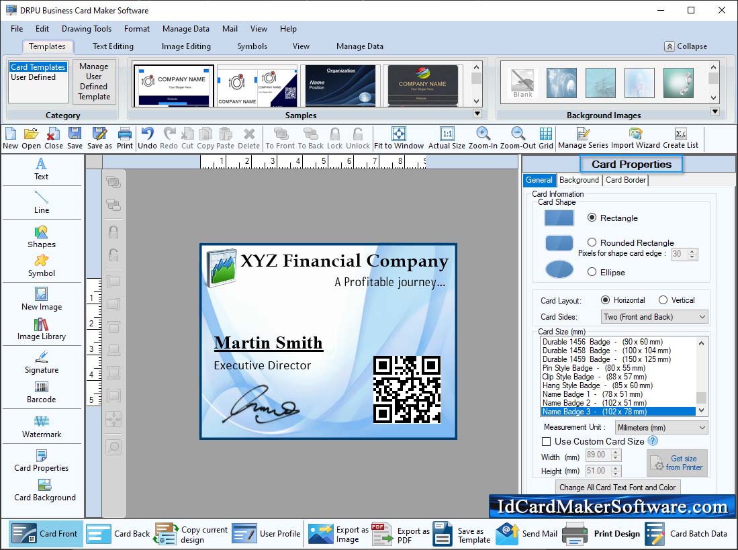The height and width of the screenshot is (550, 738).
Task: Select Rounded Rectangle card shape
Action: pos(592,242)
